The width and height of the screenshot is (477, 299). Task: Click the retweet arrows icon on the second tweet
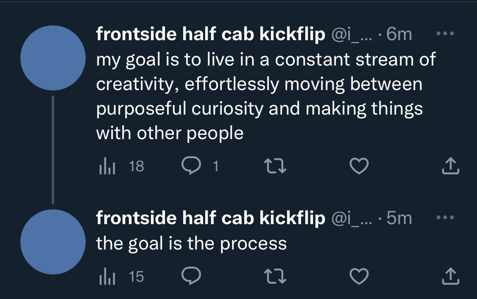pos(275,276)
